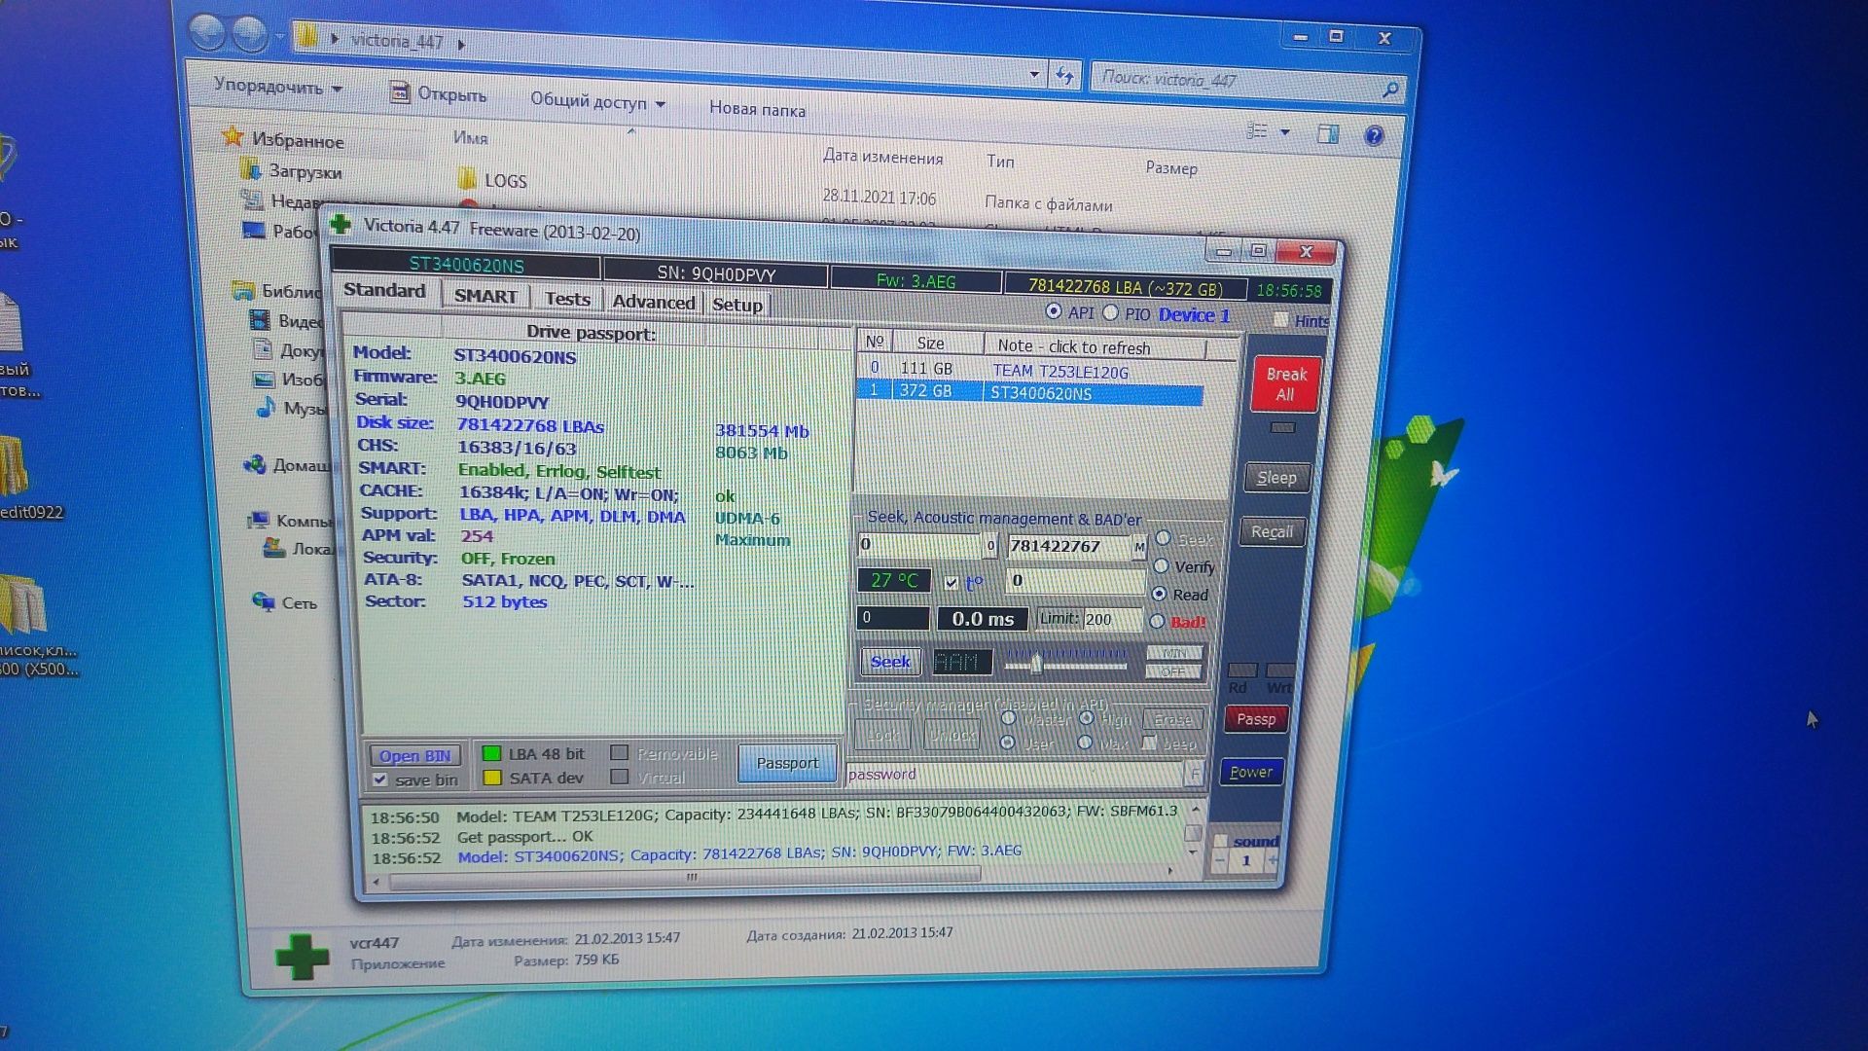Click the Limit value field

click(x=1112, y=620)
